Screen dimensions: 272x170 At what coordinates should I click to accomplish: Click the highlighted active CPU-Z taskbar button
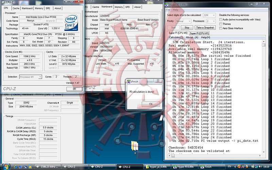[130, 167]
